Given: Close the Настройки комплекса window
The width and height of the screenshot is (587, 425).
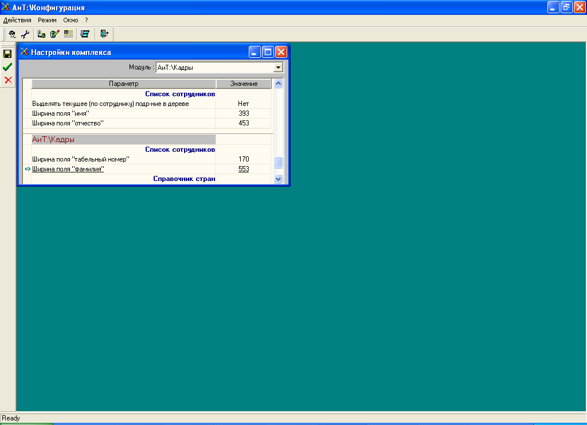Looking at the screenshot, I should (x=281, y=52).
